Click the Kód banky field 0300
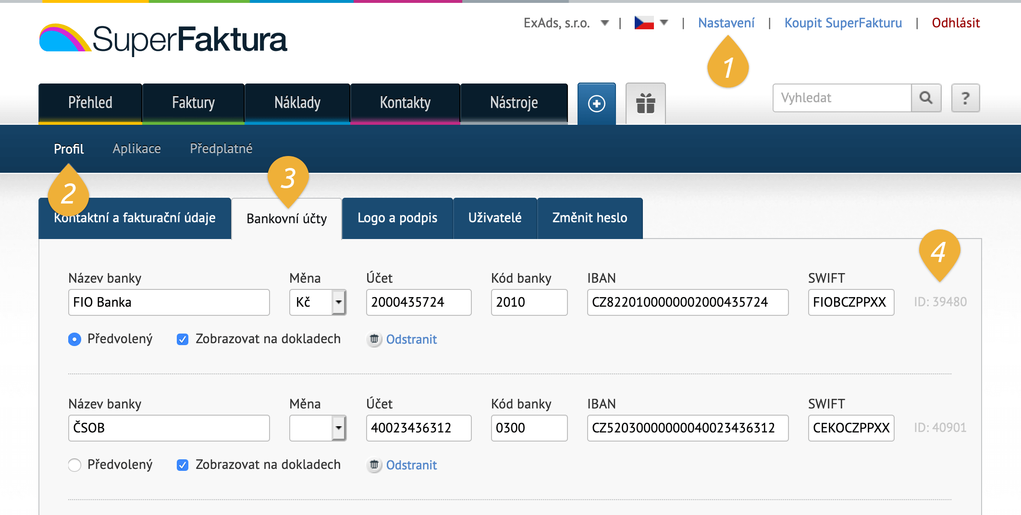1021x515 pixels. pos(529,428)
